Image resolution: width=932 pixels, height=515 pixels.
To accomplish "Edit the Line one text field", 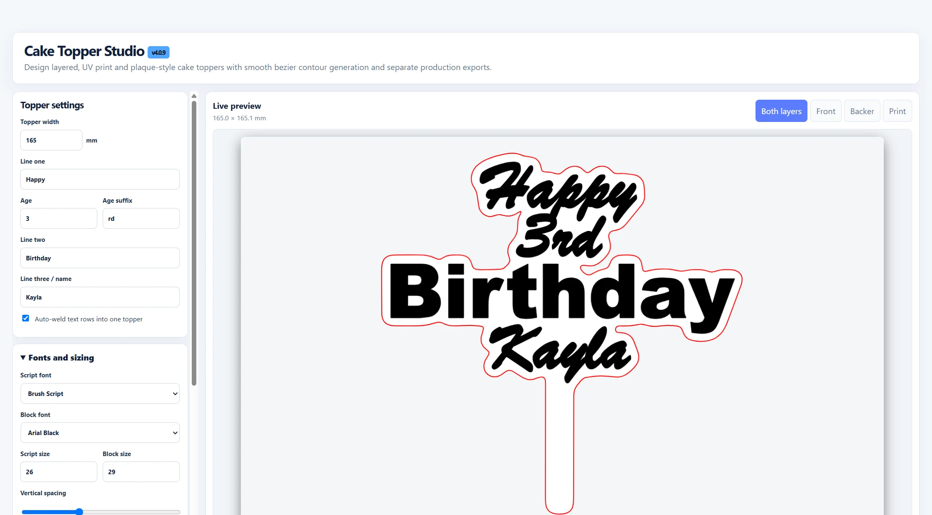I will click(100, 179).
